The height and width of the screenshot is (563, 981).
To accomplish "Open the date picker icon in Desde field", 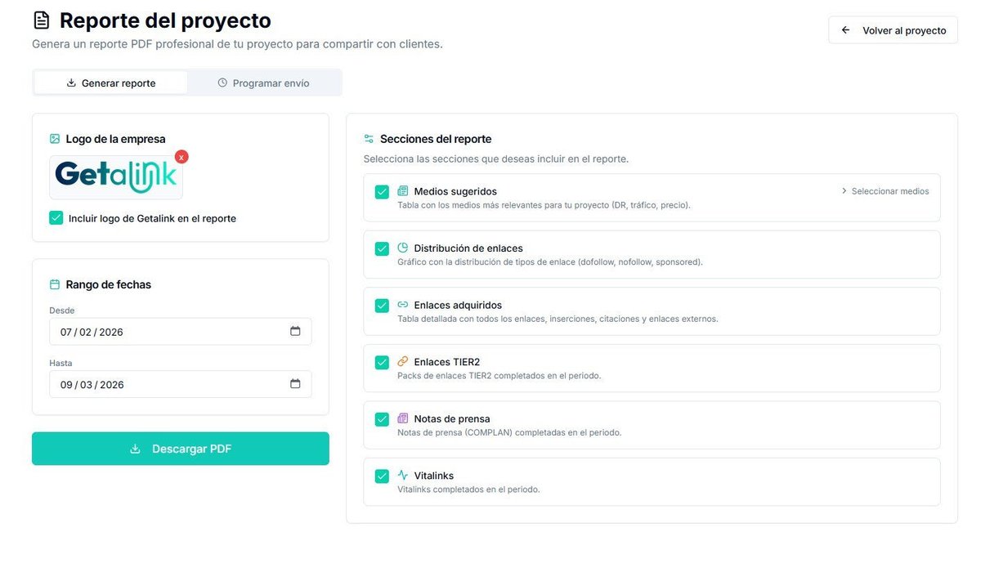I will 295,331.
